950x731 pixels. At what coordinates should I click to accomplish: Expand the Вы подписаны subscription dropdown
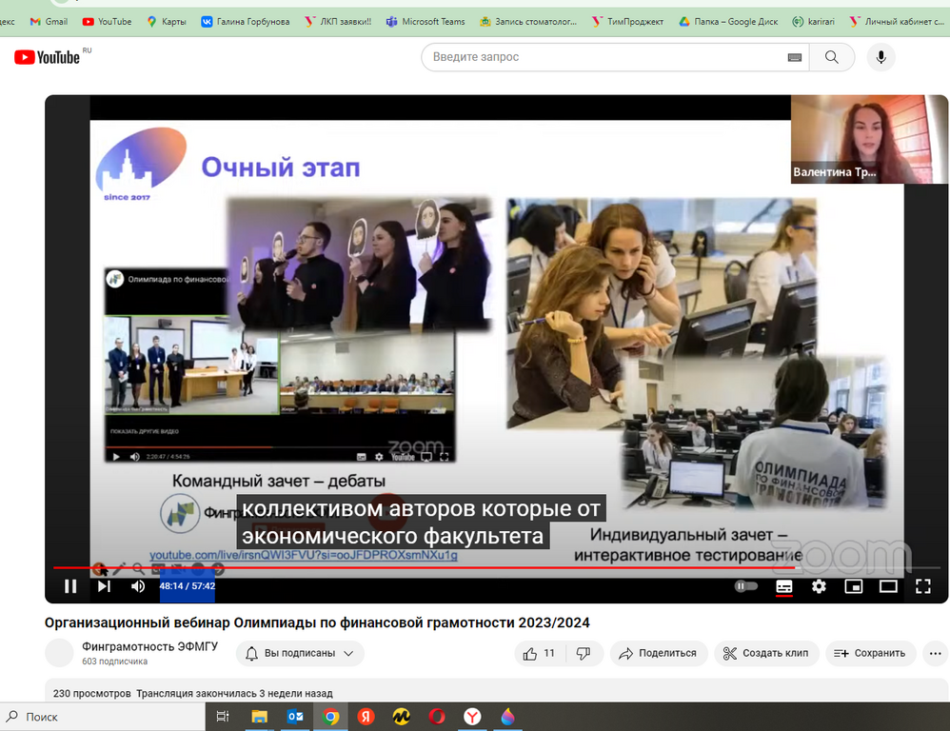pyautogui.click(x=300, y=654)
